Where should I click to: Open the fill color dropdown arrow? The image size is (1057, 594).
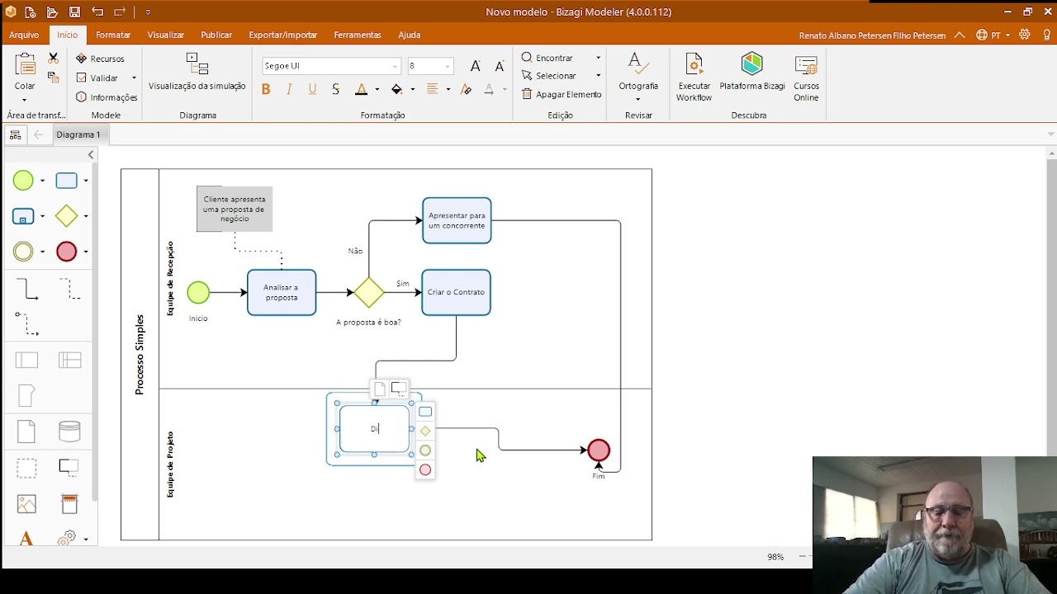(412, 89)
